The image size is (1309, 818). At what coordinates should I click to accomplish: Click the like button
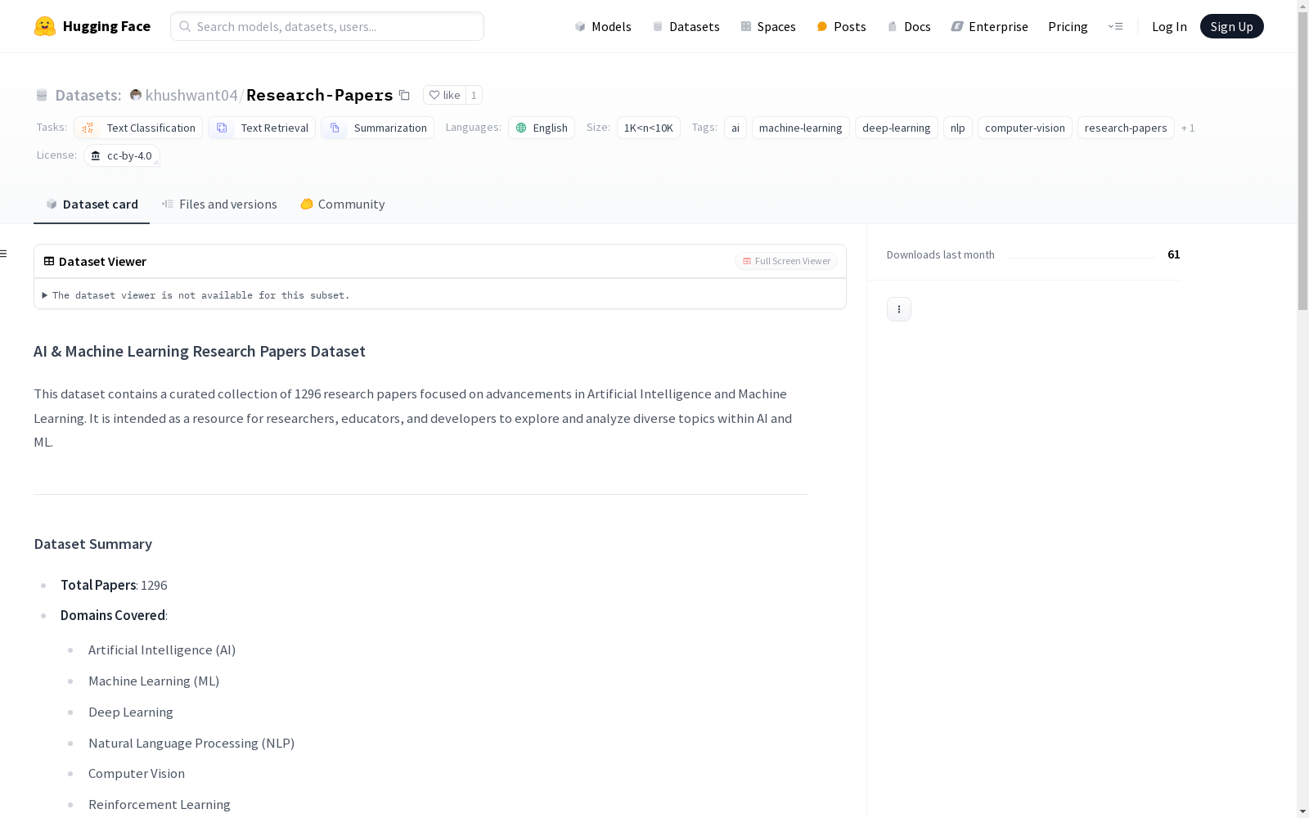point(444,95)
